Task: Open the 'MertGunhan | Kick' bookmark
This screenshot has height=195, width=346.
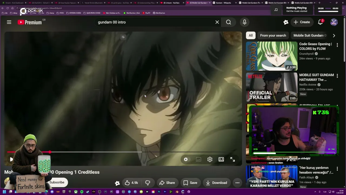Action: pyautogui.click(x=132, y=13)
